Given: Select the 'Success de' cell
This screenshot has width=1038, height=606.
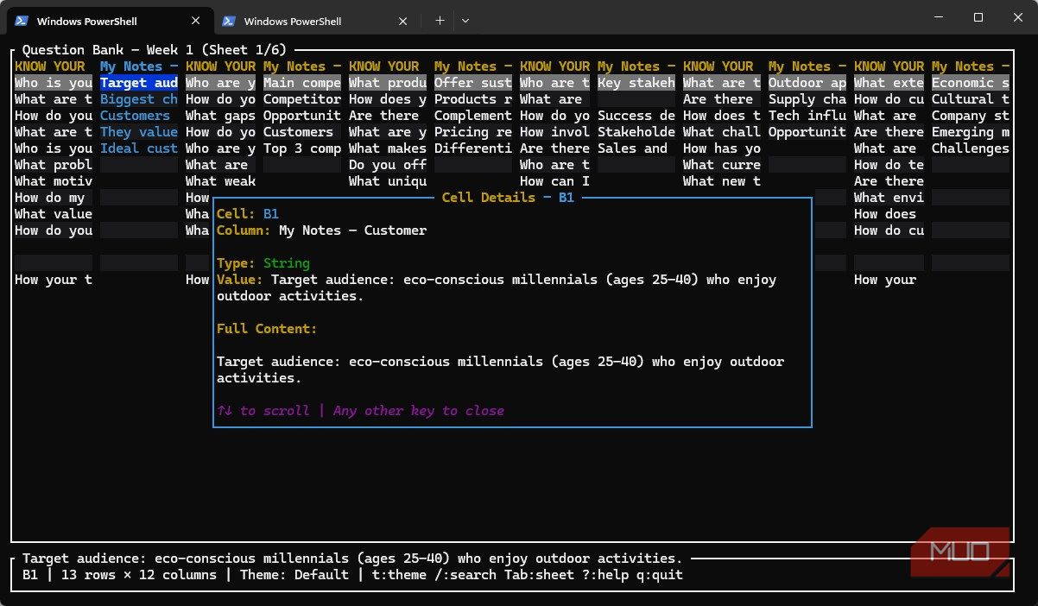Looking at the screenshot, I should pyautogui.click(x=636, y=116).
